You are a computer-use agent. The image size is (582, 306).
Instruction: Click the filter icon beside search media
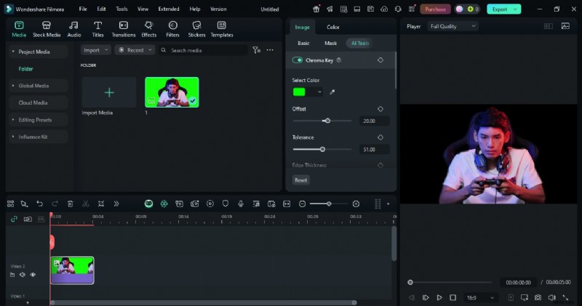coord(256,50)
